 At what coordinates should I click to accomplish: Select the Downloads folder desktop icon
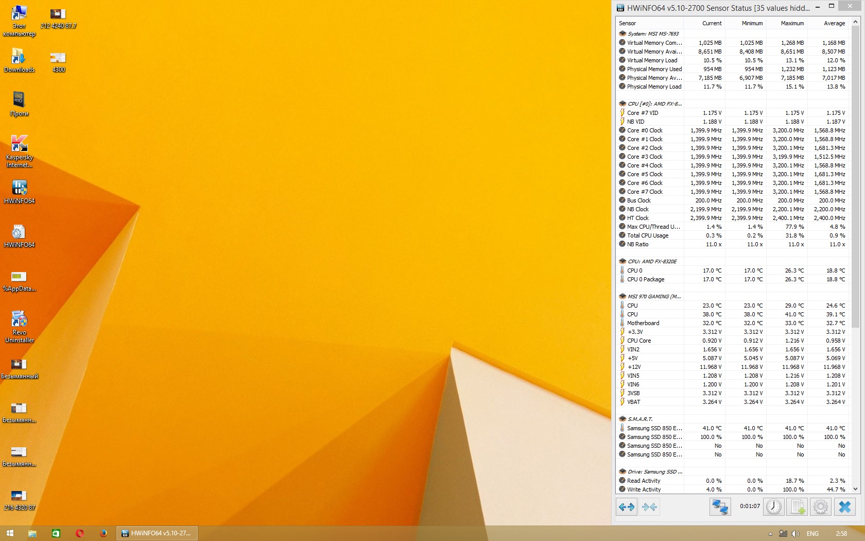(19, 61)
